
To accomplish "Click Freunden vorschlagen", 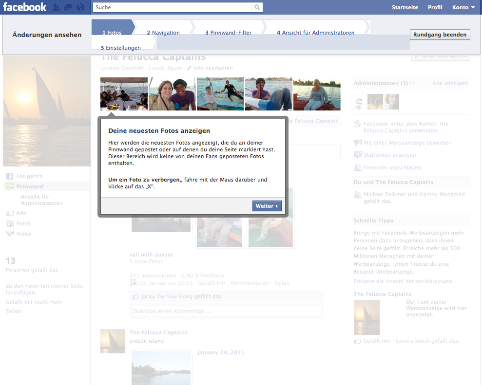I will (392, 167).
